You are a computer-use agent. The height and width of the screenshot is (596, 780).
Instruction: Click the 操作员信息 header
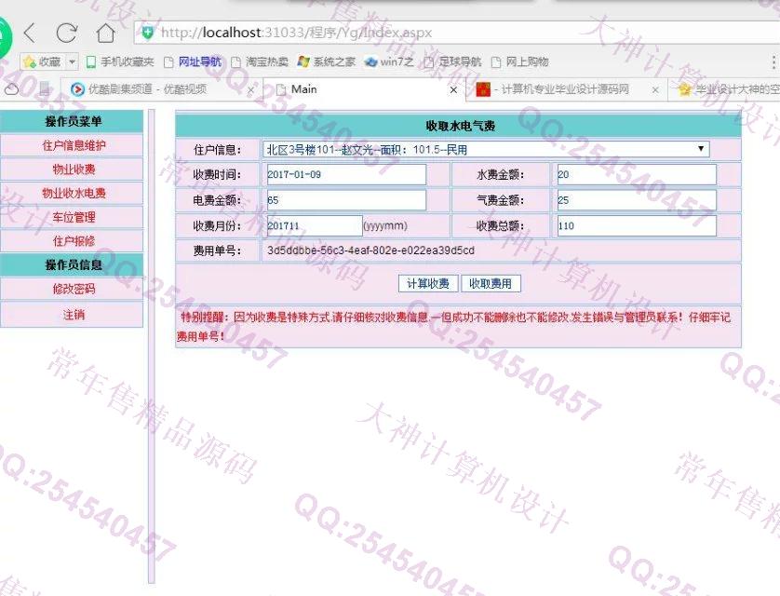[x=74, y=264]
